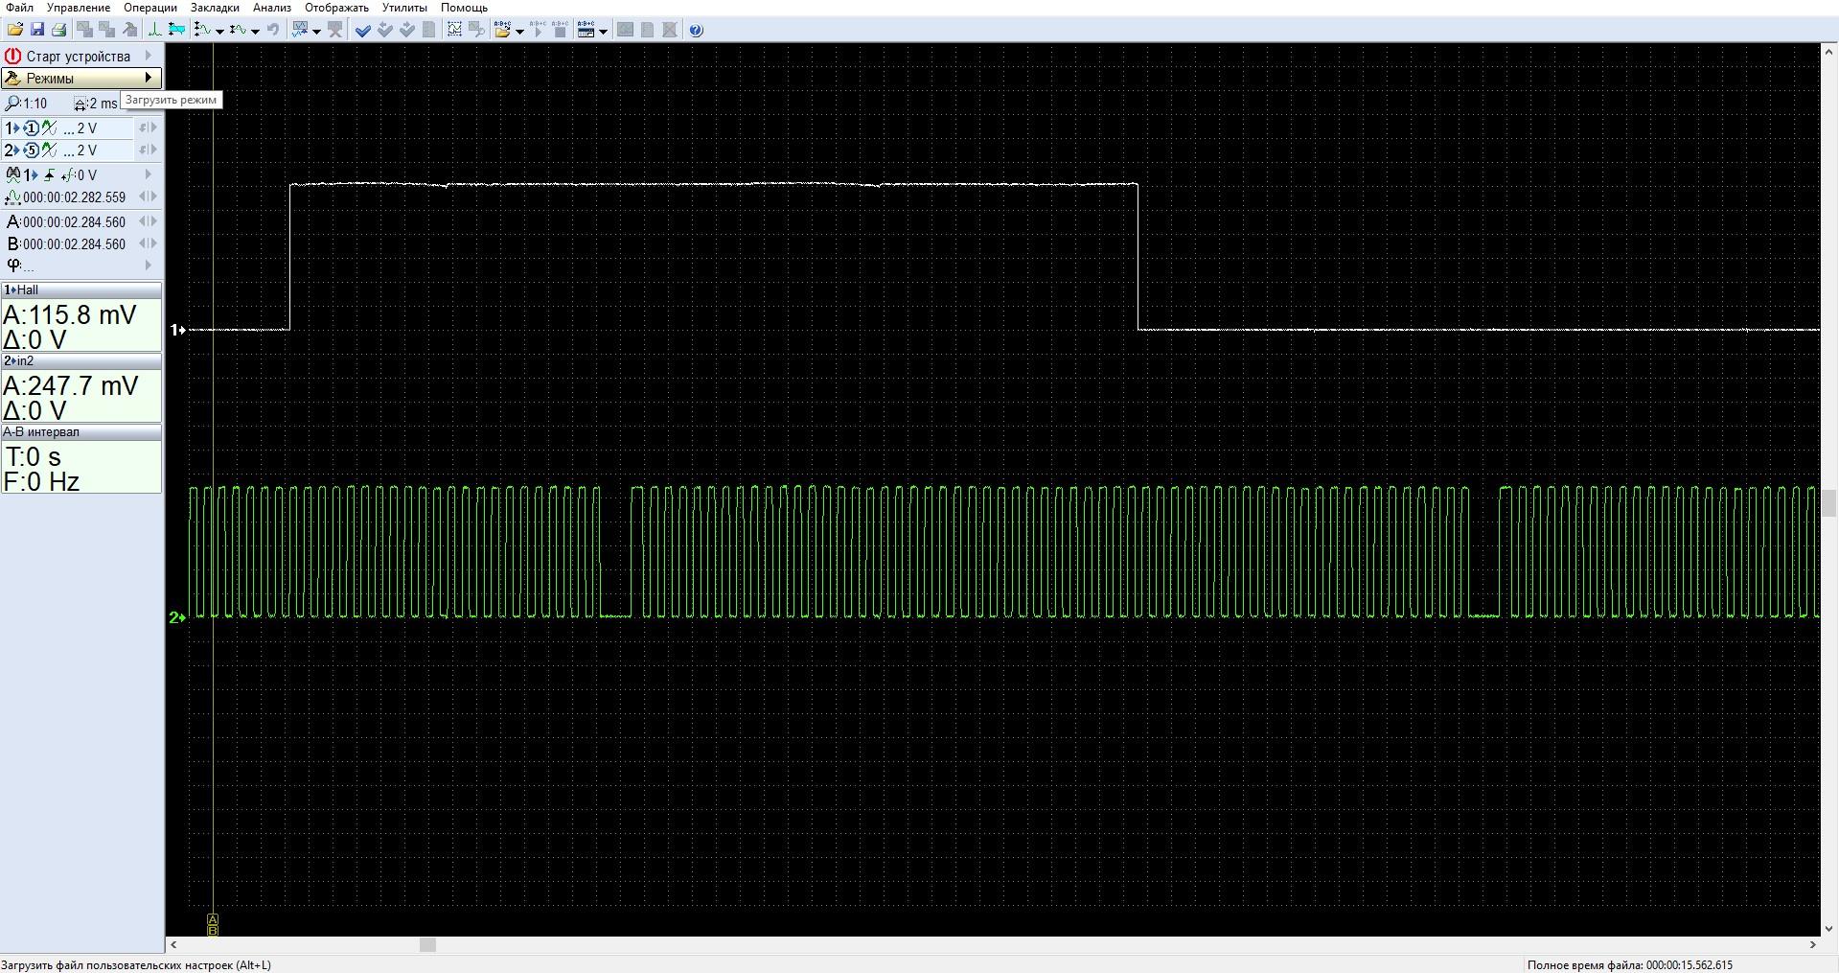
Task: Click the undo arrow toolbar icon
Action: pos(273,30)
